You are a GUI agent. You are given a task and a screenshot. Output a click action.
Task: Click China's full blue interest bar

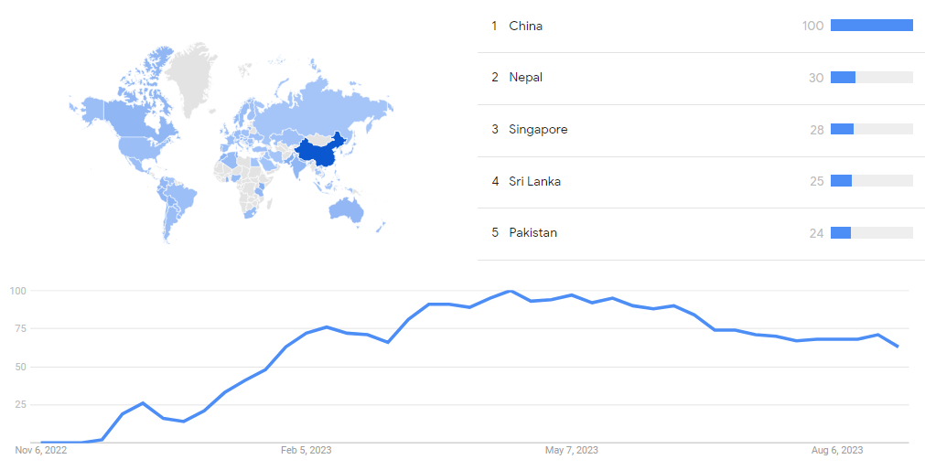coord(871,26)
